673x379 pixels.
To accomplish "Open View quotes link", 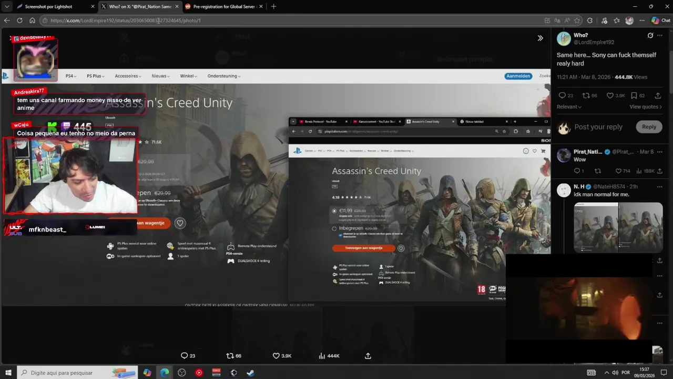I will point(645,107).
